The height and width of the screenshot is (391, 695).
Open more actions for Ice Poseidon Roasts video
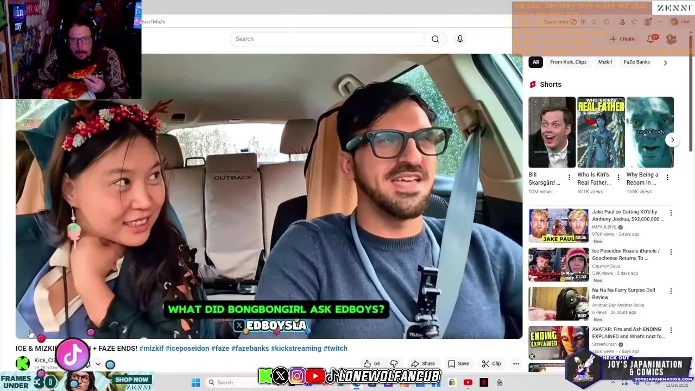click(x=671, y=253)
